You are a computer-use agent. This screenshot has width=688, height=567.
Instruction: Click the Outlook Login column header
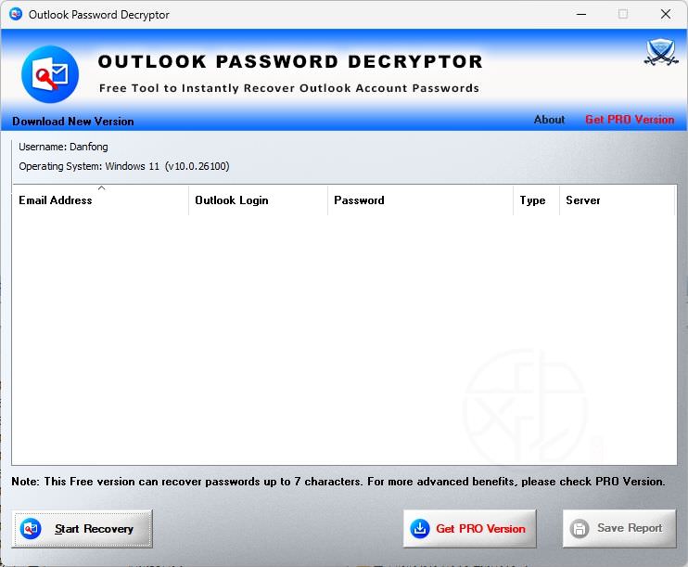click(x=232, y=200)
